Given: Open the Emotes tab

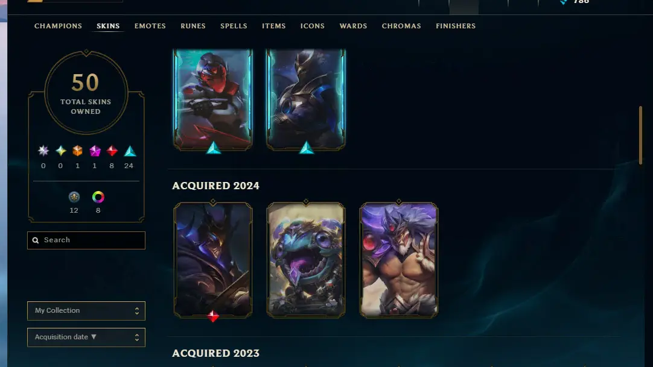Looking at the screenshot, I should pyautogui.click(x=150, y=26).
